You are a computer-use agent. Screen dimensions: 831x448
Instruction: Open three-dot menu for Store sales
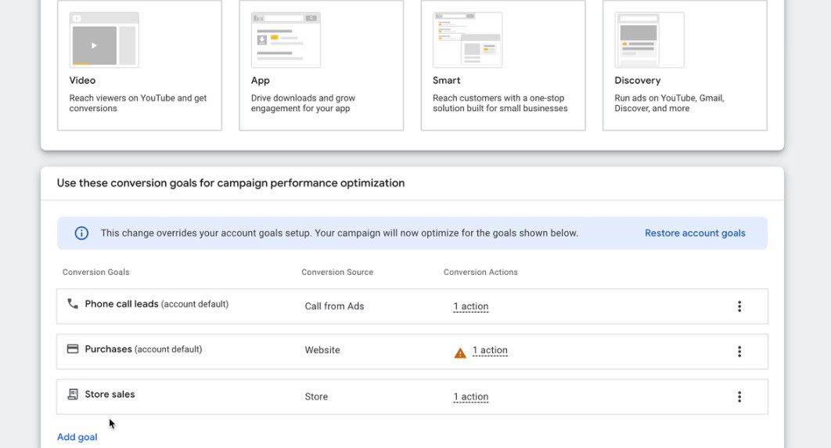(739, 397)
